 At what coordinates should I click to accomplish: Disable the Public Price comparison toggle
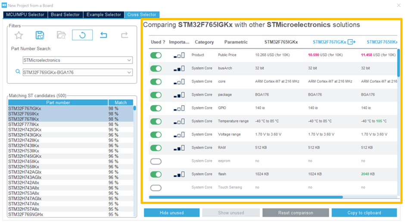coord(156,55)
